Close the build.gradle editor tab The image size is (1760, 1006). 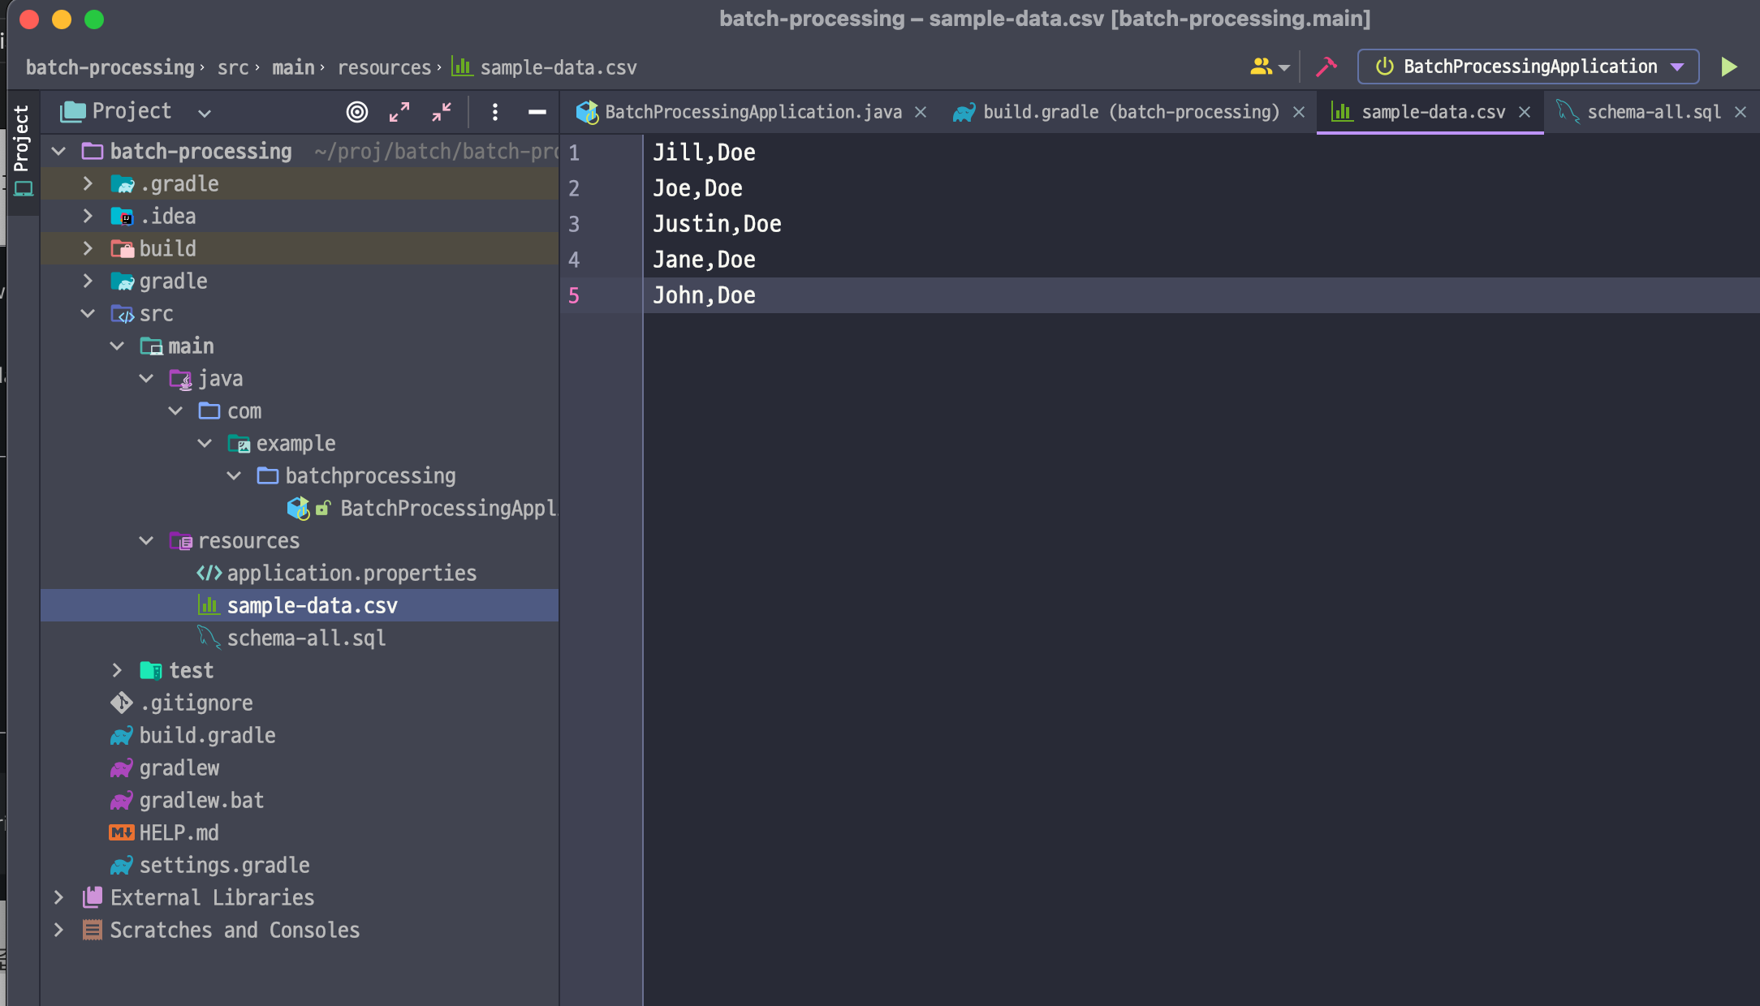click(x=1299, y=112)
